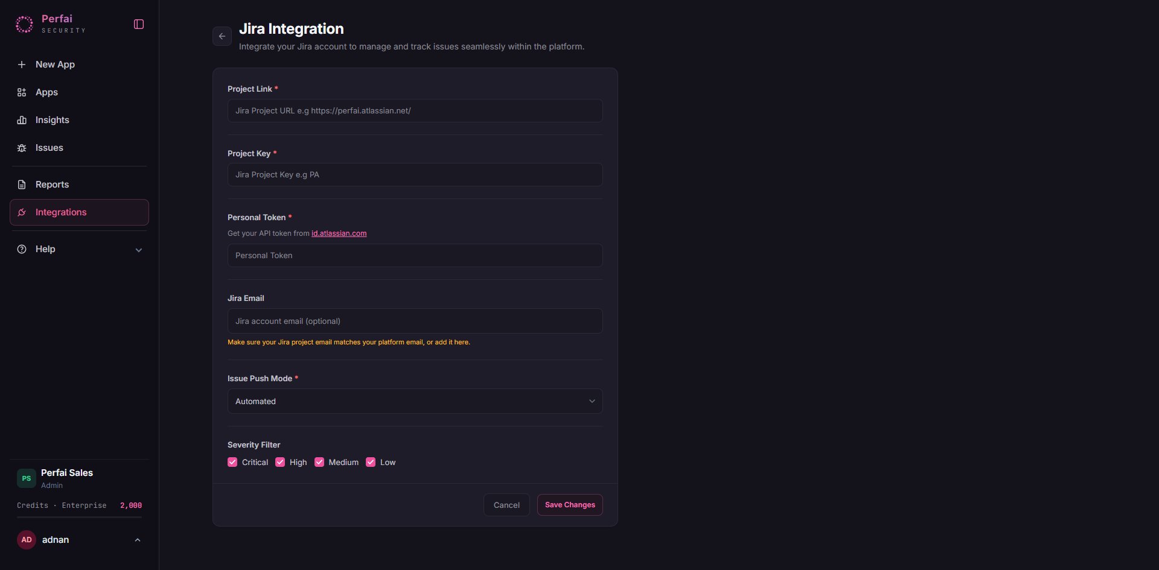
Task: Select the Integrations menu item
Action: coord(79,212)
